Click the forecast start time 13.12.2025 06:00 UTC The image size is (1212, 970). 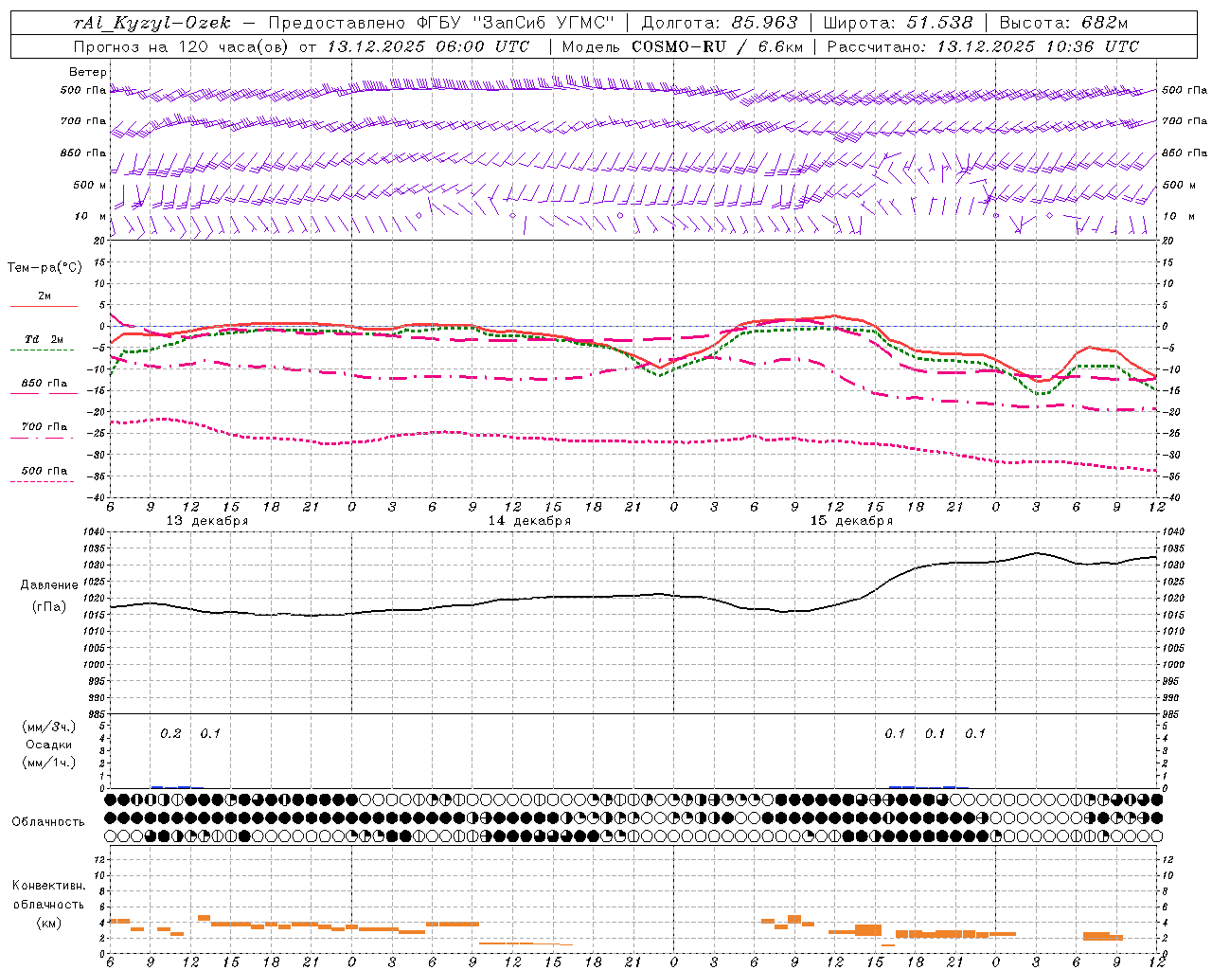[x=428, y=46]
